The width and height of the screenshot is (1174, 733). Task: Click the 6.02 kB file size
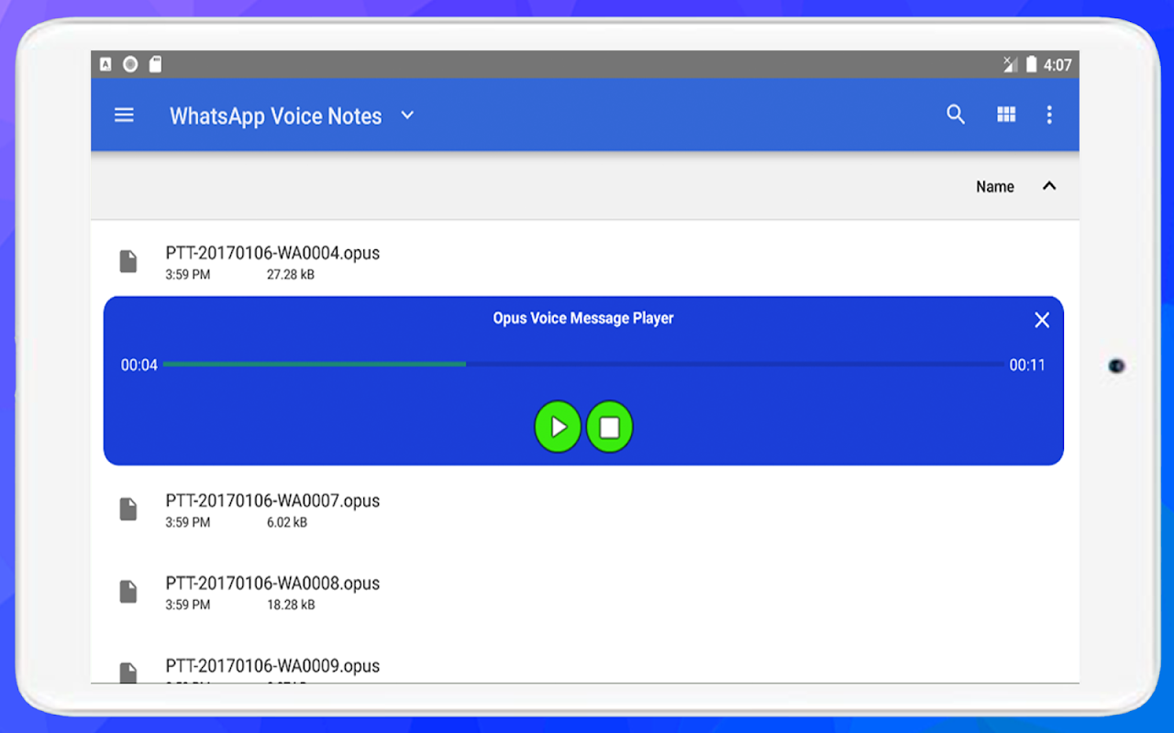point(287,522)
